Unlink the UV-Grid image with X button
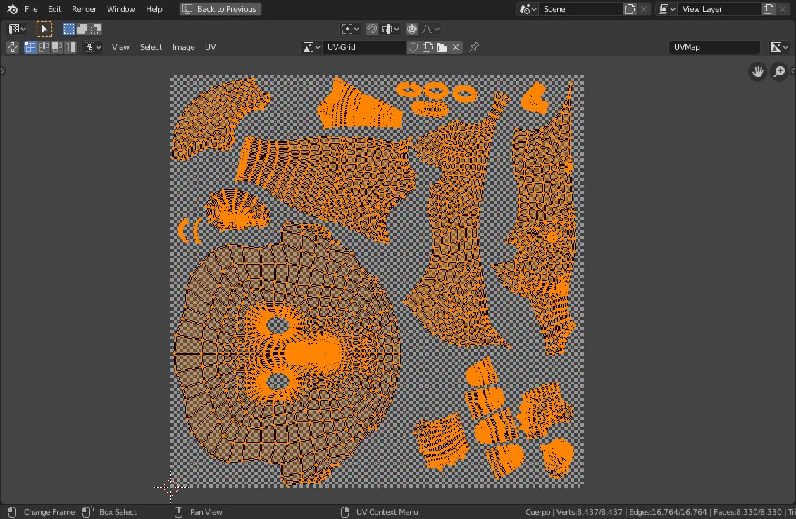The height and width of the screenshot is (519, 796). tap(456, 47)
